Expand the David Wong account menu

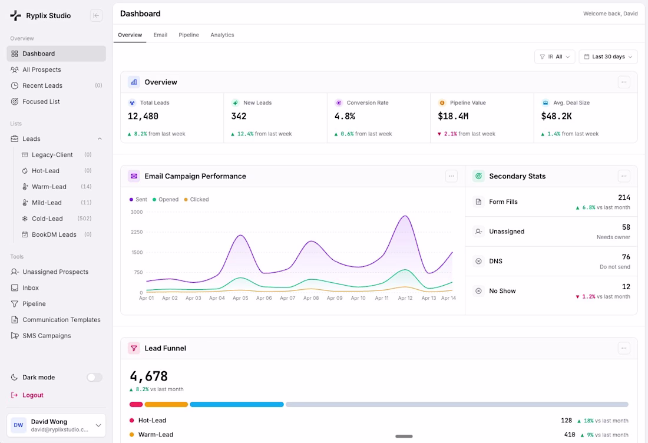[x=98, y=425]
